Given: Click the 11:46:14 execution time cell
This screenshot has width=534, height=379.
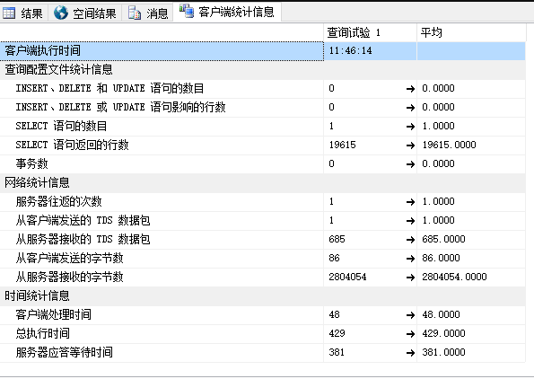Looking at the screenshot, I should pos(370,51).
